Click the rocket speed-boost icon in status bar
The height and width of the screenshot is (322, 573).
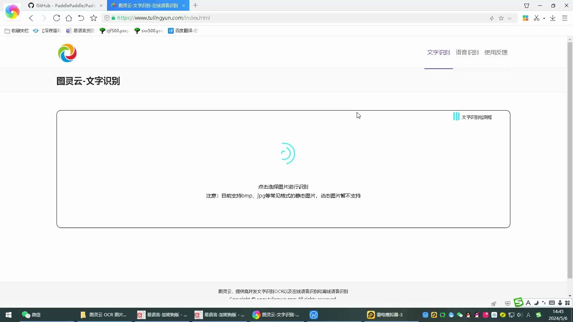[493, 303]
